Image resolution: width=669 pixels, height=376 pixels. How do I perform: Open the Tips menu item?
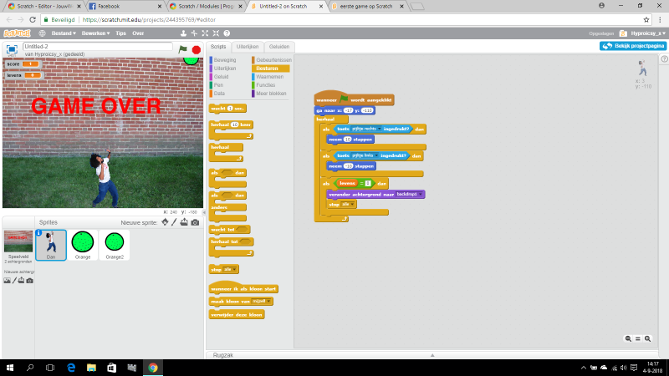(x=120, y=33)
